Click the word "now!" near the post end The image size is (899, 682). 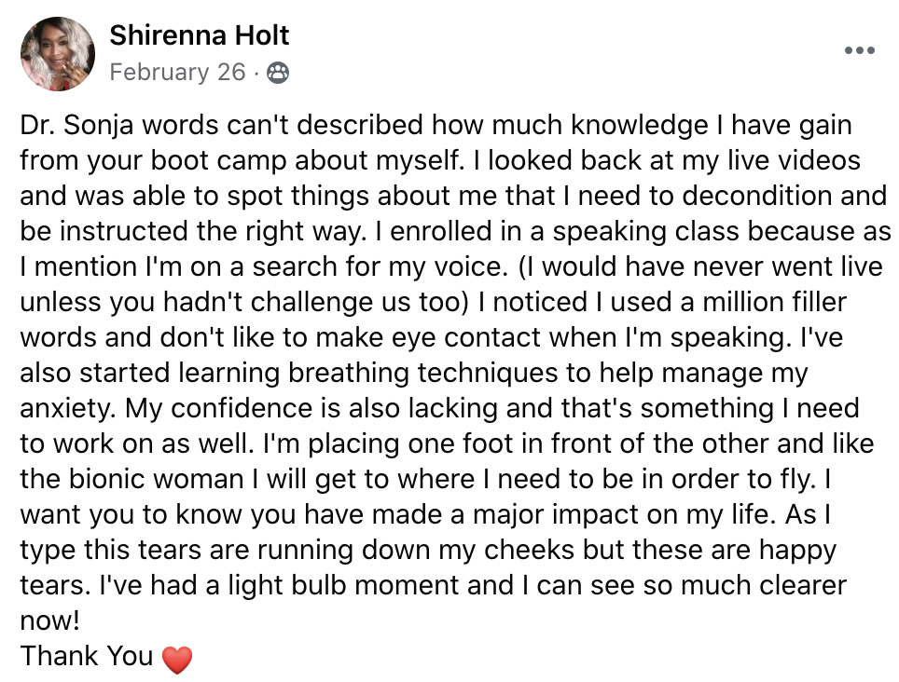tap(49, 621)
